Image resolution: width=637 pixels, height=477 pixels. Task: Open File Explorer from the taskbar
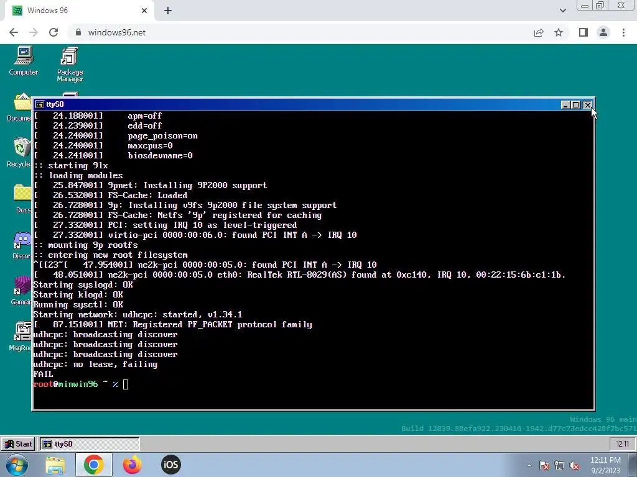tap(55, 465)
